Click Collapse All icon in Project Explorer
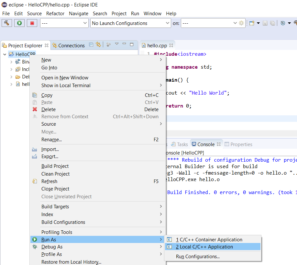Viewport: 297px width, 265px height. coord(91,45)
